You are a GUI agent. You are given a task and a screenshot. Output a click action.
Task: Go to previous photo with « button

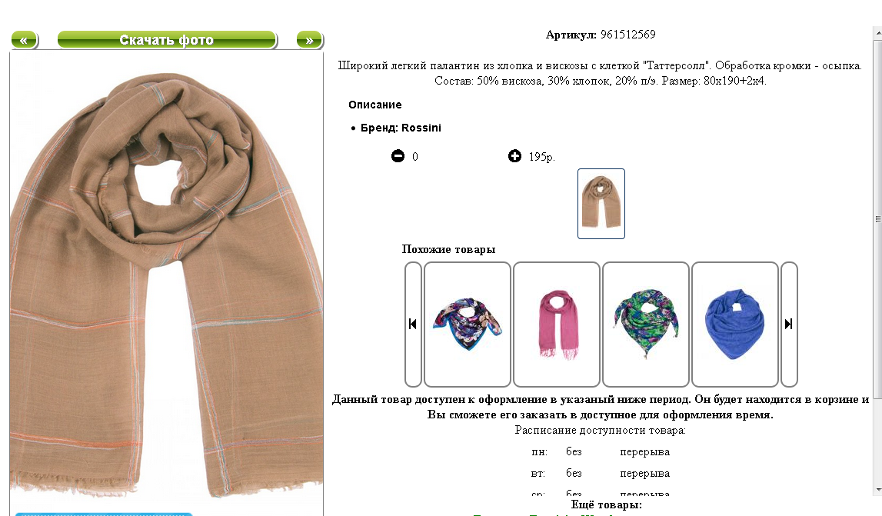pos(24,40)
